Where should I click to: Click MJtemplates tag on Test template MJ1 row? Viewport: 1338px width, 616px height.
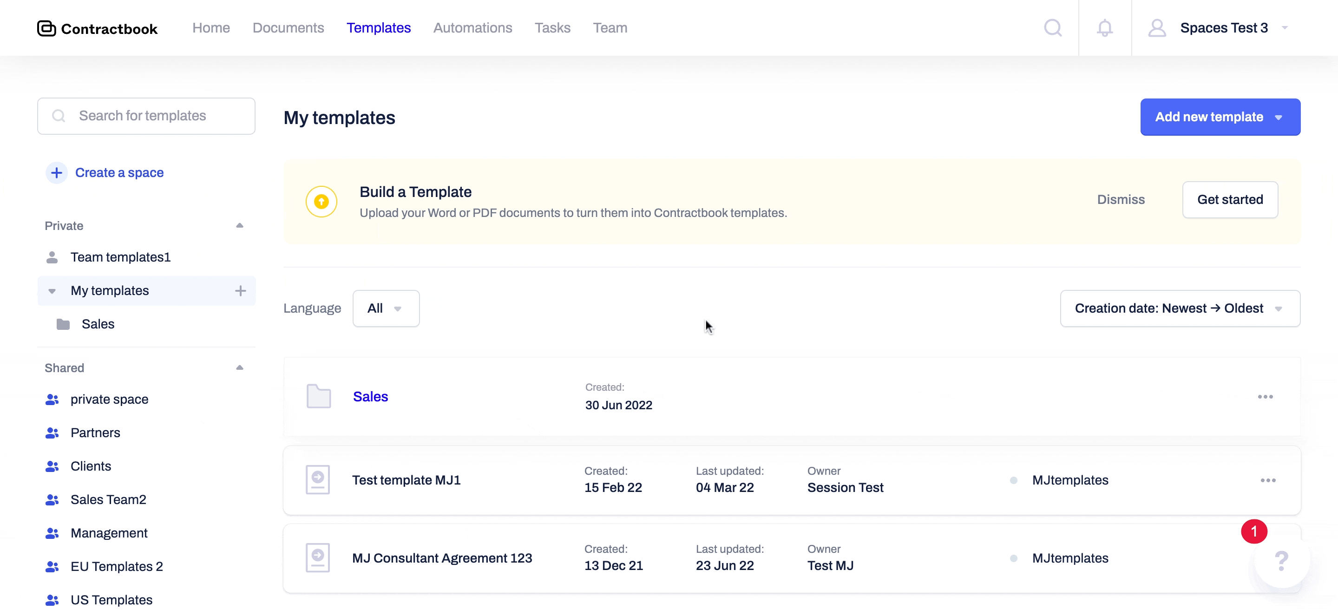(x=1070, y=480)
